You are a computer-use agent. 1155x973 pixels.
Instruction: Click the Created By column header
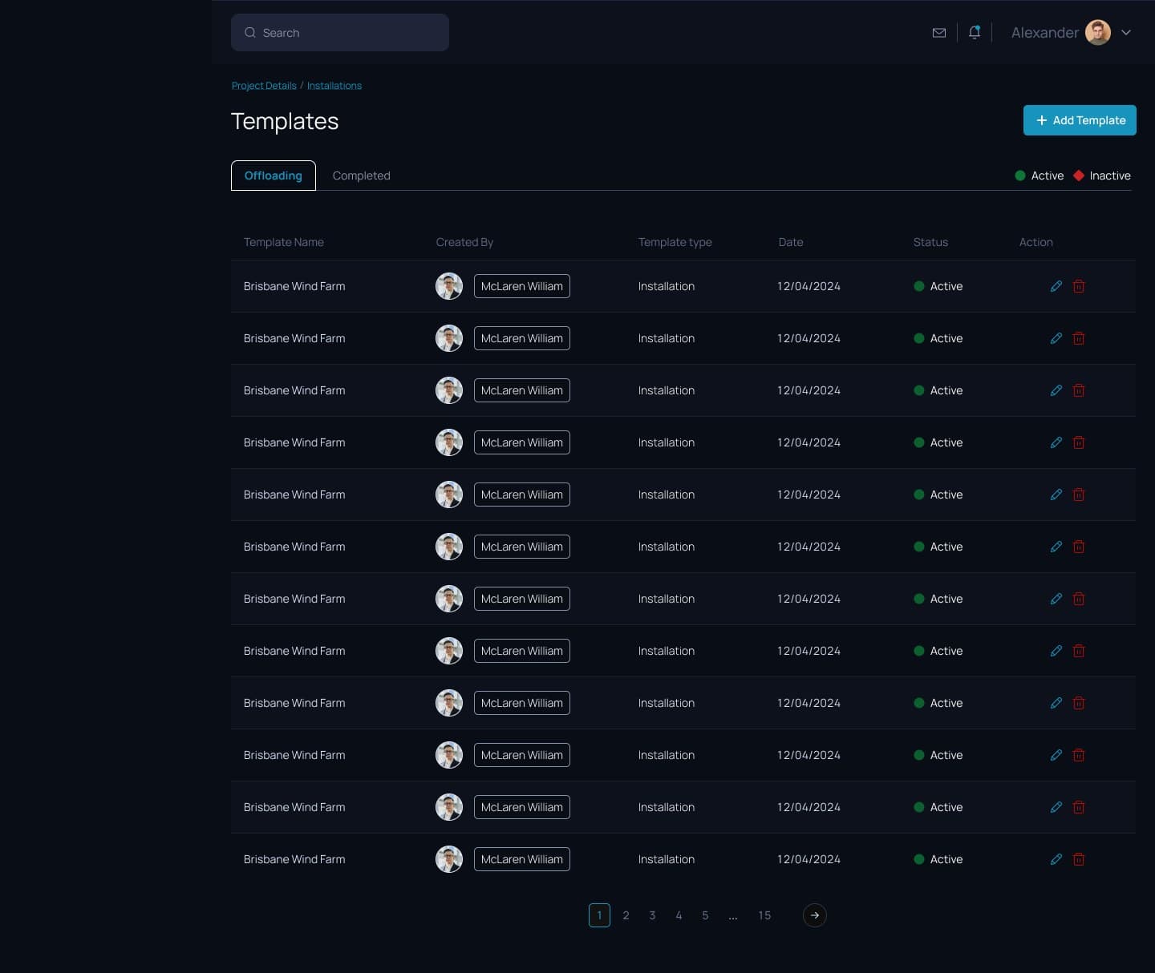[x=464, y=242]
